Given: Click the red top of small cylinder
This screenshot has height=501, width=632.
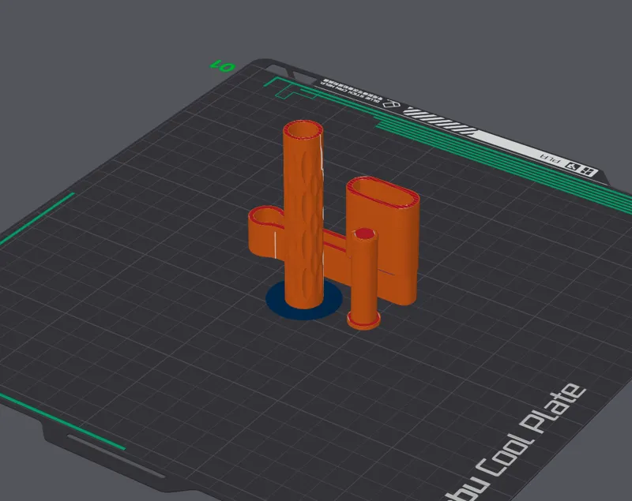Looking at the screenshot, I should click(364, 234).
